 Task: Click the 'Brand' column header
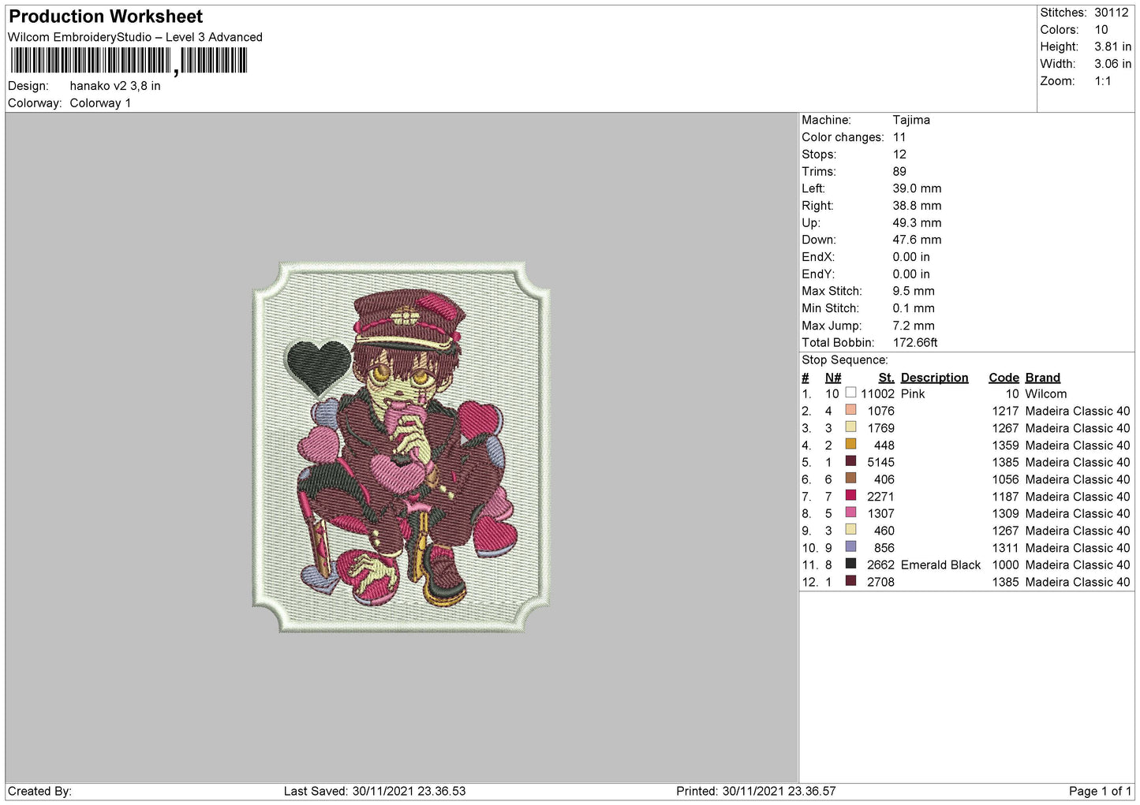tap(1042, 378)
